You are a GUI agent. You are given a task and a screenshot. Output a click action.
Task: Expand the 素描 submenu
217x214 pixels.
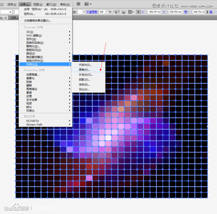(x=46, y=93)
